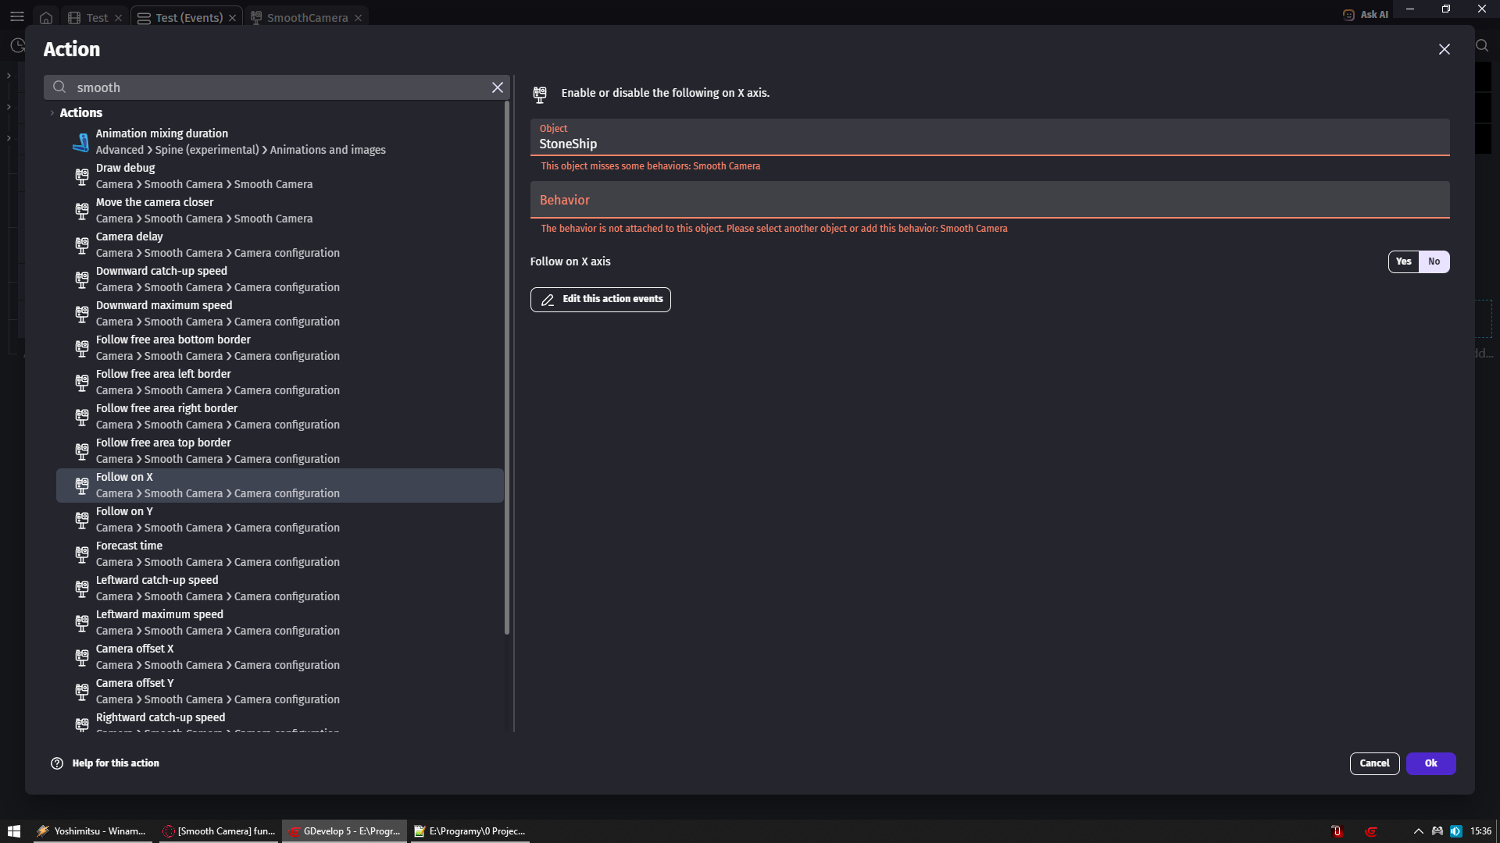Set Follow on X axis to No
Image resolution: width=1500 pixels, height=843 pixels.
coord(1434,261)
